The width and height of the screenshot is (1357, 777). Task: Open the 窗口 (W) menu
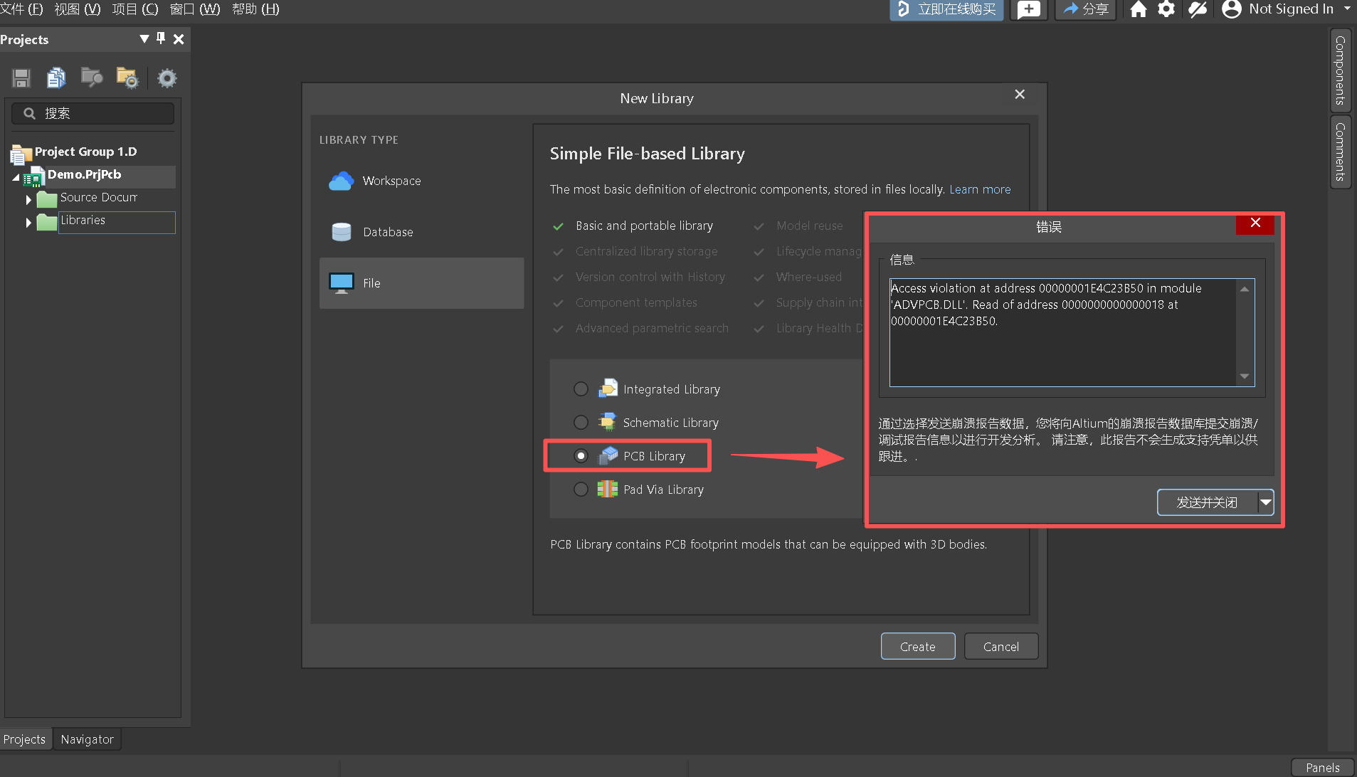tap(195, 9)
